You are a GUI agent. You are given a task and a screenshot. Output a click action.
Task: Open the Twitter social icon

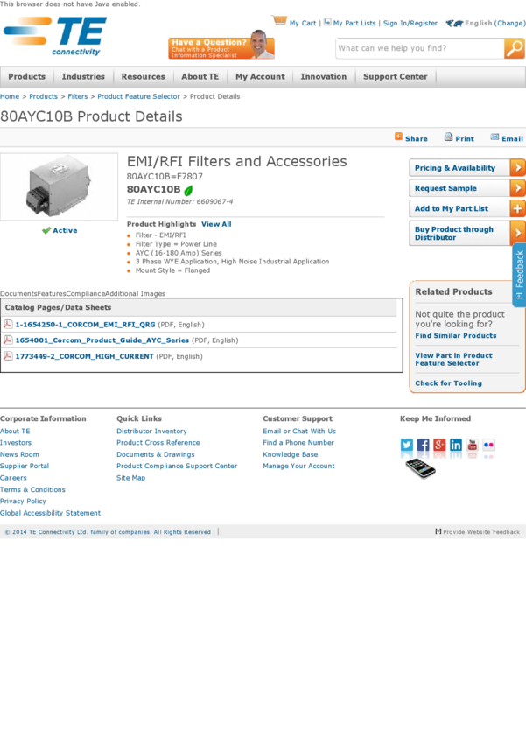[x=407, y=445]
